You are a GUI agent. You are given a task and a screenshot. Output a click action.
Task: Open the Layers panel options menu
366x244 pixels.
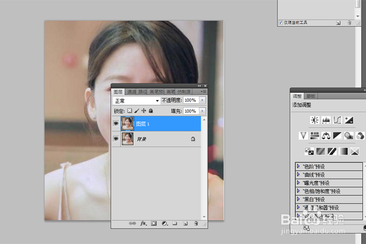coord(203,91)
